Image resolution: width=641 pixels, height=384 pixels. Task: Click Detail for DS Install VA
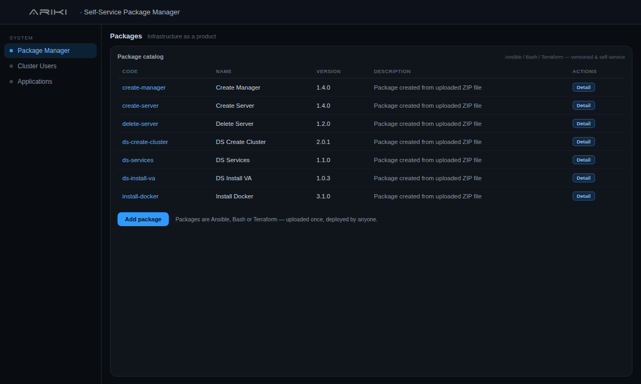tap(583, 178)
